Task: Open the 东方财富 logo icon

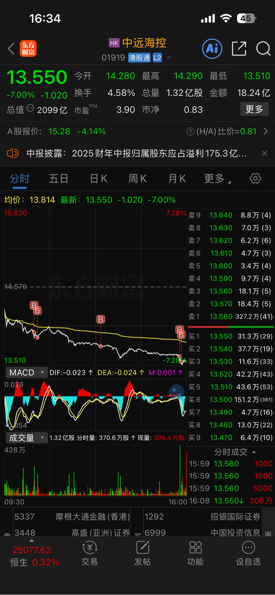Action: pyautogui.click(x=28, y=49)
